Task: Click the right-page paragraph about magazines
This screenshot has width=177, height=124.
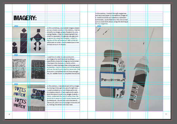Action: [112, 18]
